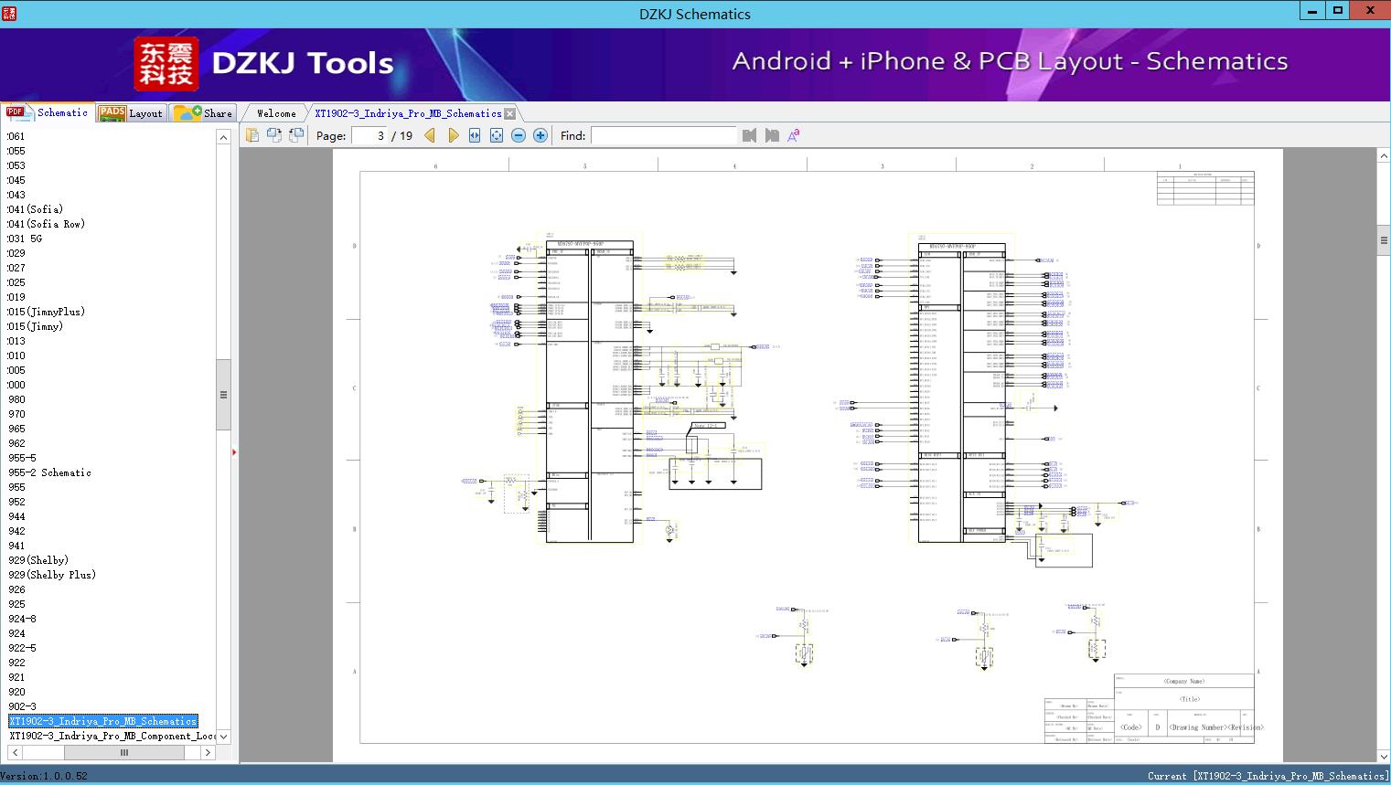Image resolution: width=1391 pixels, height=785 pixels.
Task: Select the ':041(Sofia Row)' list item
Action: (x=46, y=224)
